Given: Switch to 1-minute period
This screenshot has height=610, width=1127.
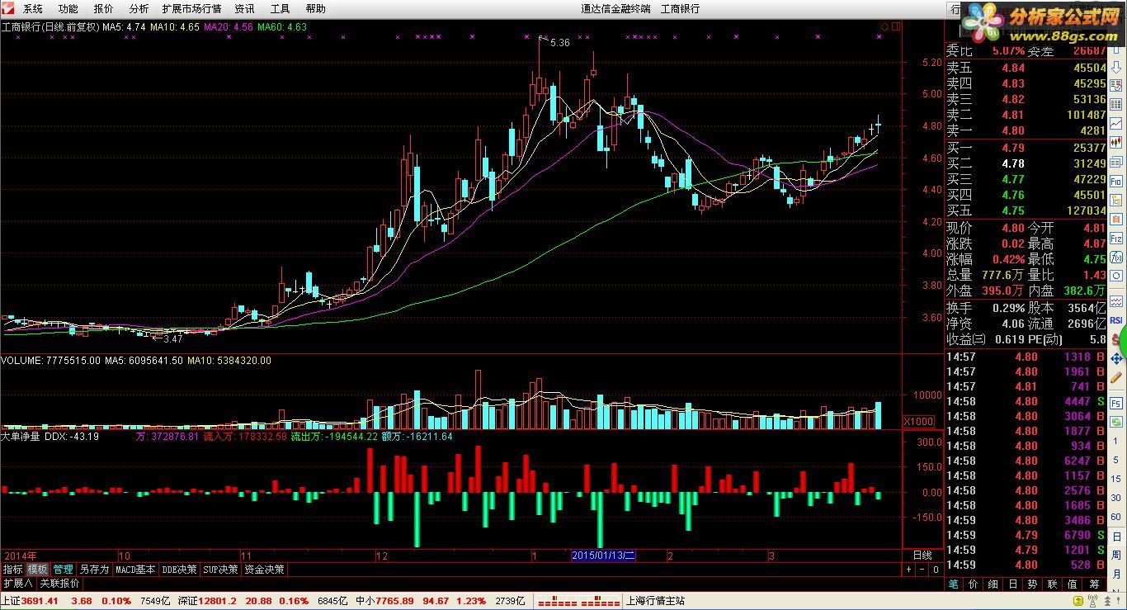Looking at the screenshot, I should click(x=1116, y=441).
